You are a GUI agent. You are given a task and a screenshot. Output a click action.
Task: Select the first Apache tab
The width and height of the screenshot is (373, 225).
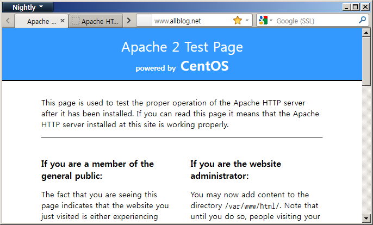(41, 21)
